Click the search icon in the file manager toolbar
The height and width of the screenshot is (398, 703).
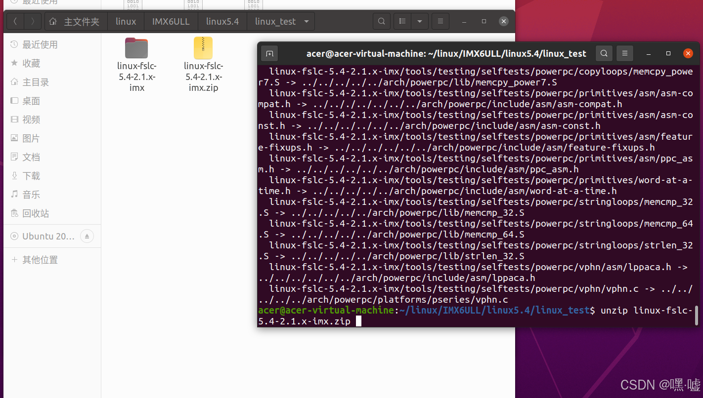click(x=381, y=21)
